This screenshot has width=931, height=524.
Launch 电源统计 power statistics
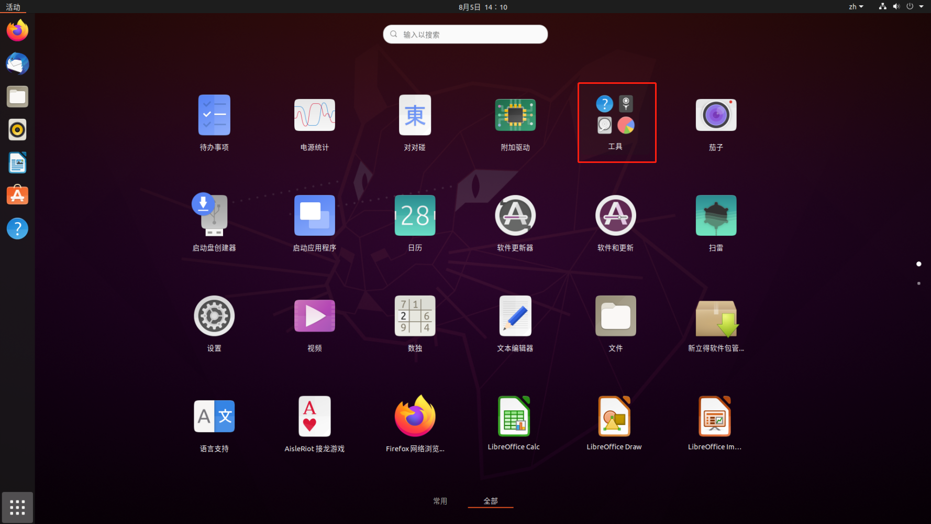pos(314,115)
